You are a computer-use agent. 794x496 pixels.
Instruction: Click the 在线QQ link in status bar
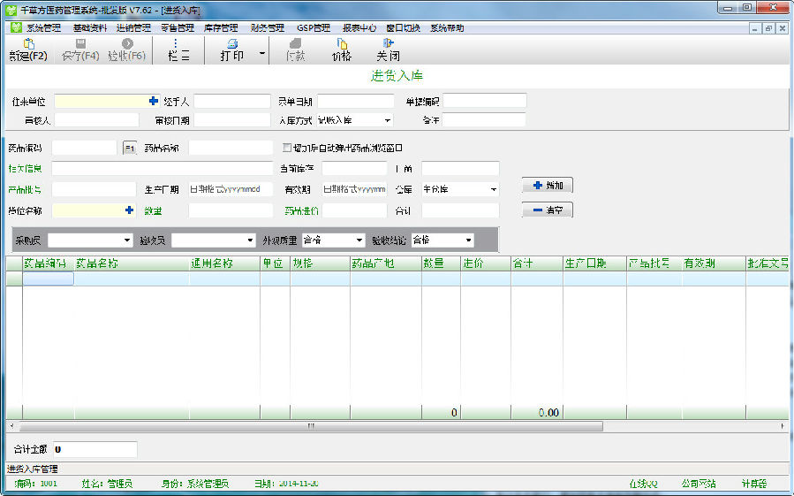[643, 484]
